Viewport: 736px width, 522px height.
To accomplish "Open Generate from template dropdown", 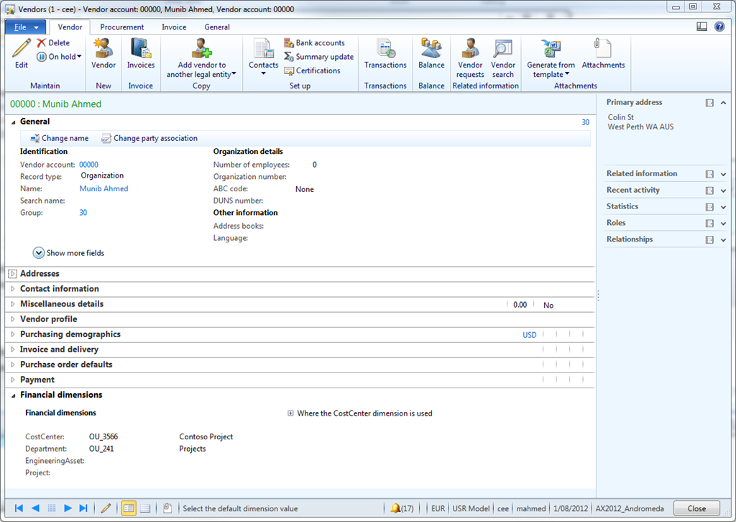I will [551, 58].
